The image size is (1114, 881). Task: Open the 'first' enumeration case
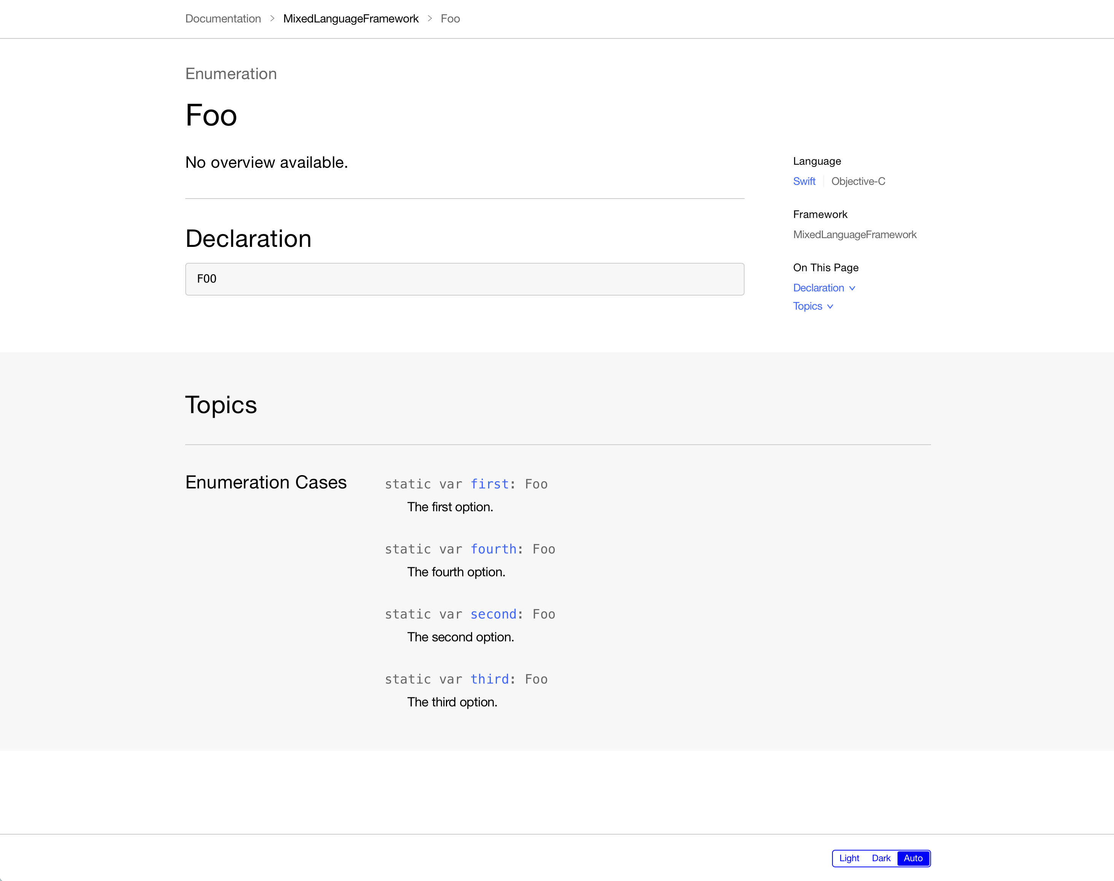pos(489,484)
